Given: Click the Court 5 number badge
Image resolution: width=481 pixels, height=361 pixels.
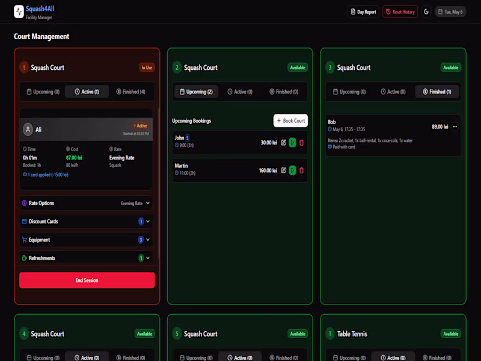Looking at the screenshot, I should coord(177,334).
